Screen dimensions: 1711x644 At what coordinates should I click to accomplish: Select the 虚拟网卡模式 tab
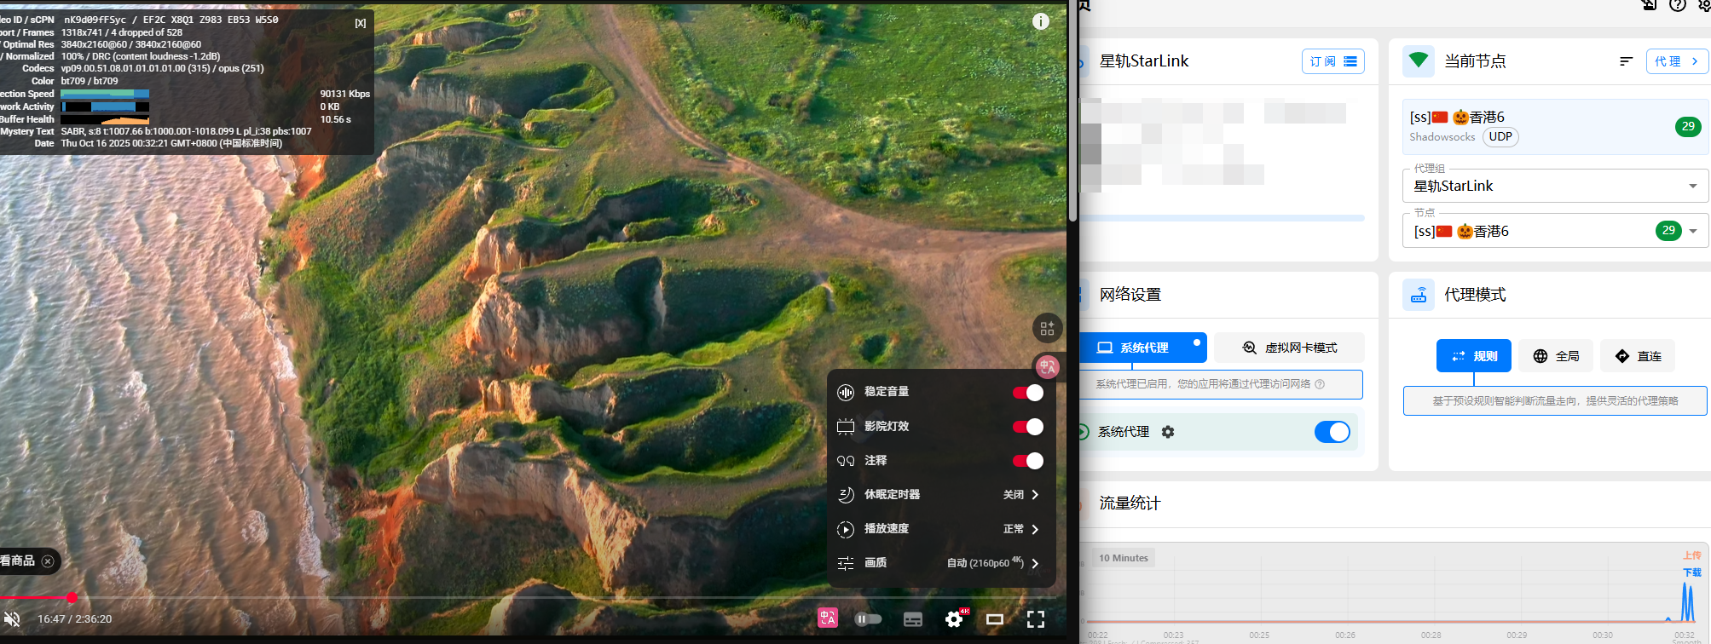[x=1290, y=348]
